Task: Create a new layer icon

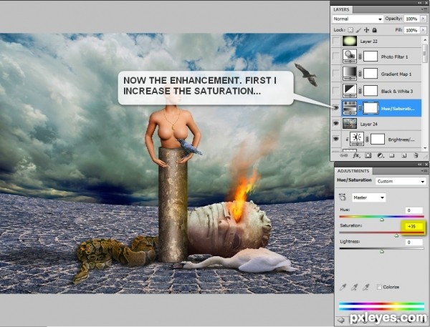Action: [404, 155]
